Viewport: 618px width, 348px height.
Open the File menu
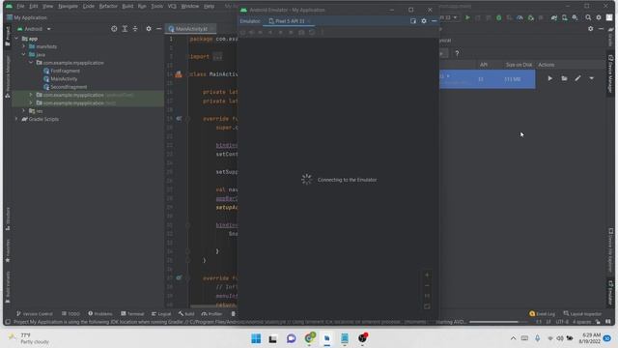(x=20, y=7)
